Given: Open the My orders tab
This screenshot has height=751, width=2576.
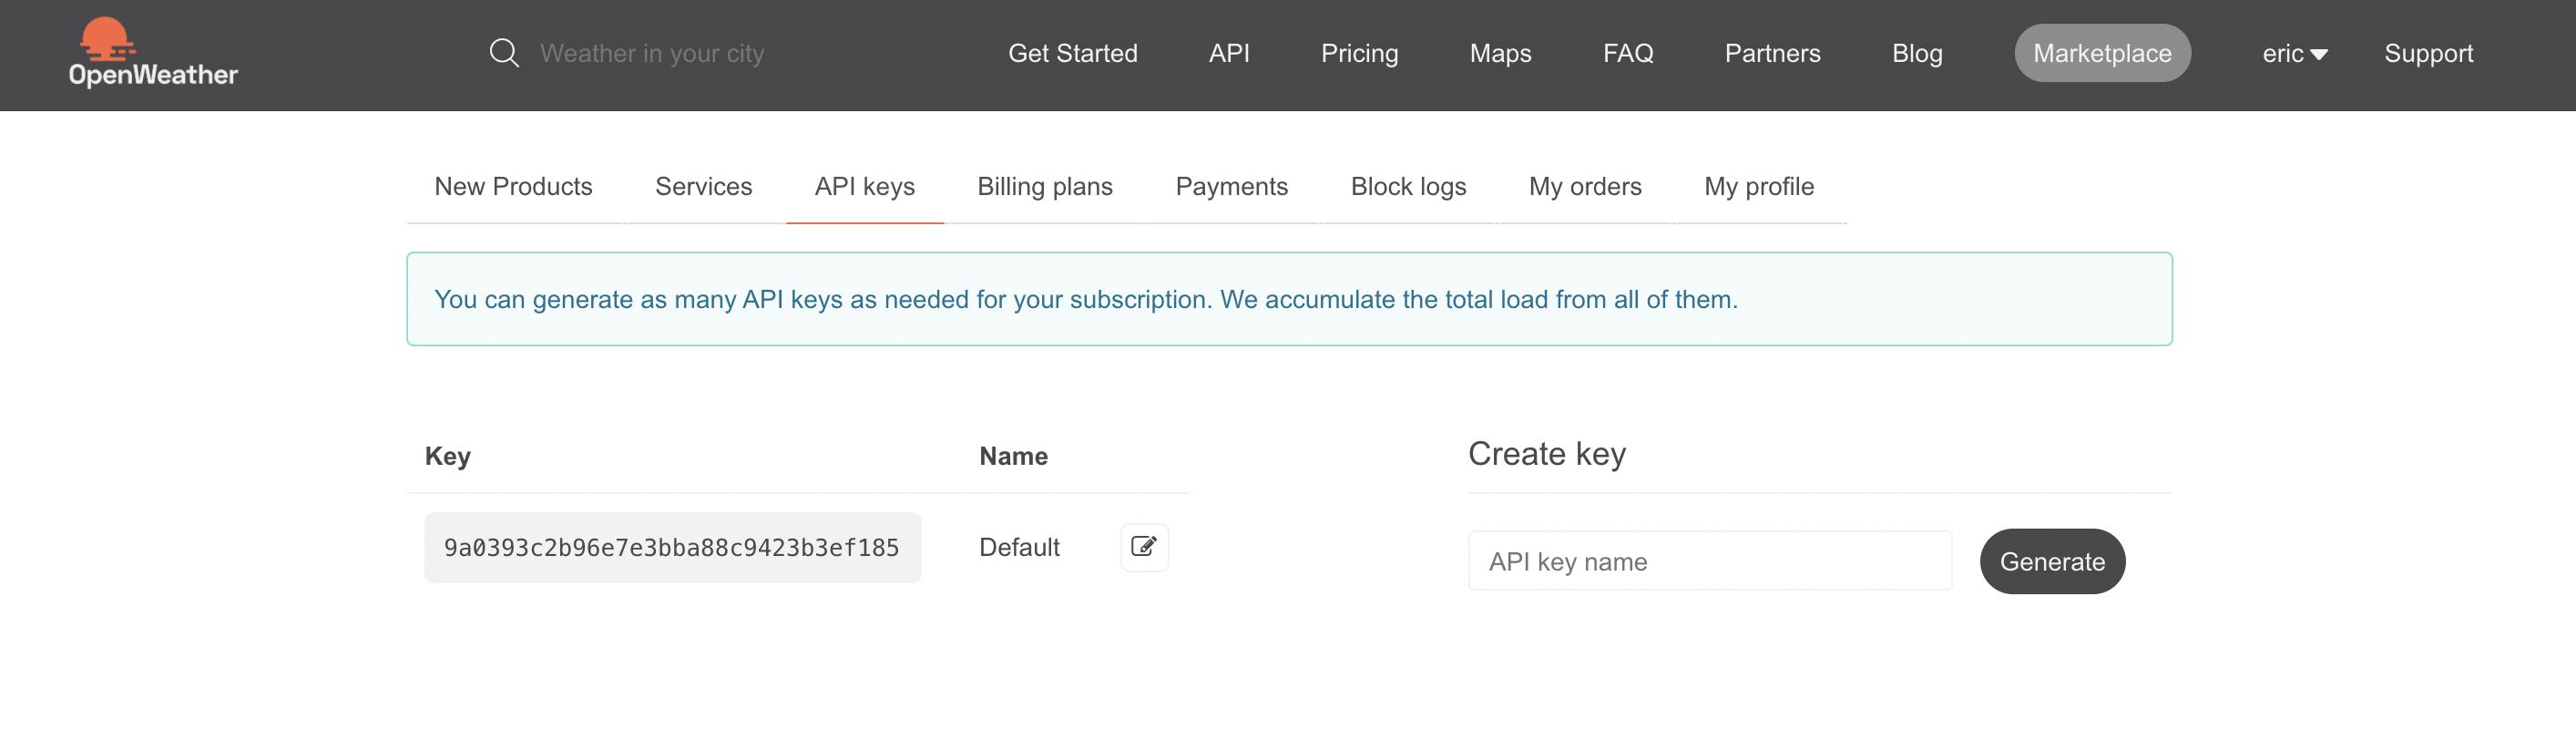Looking at the screenshot, I should tap(1585, 186).
